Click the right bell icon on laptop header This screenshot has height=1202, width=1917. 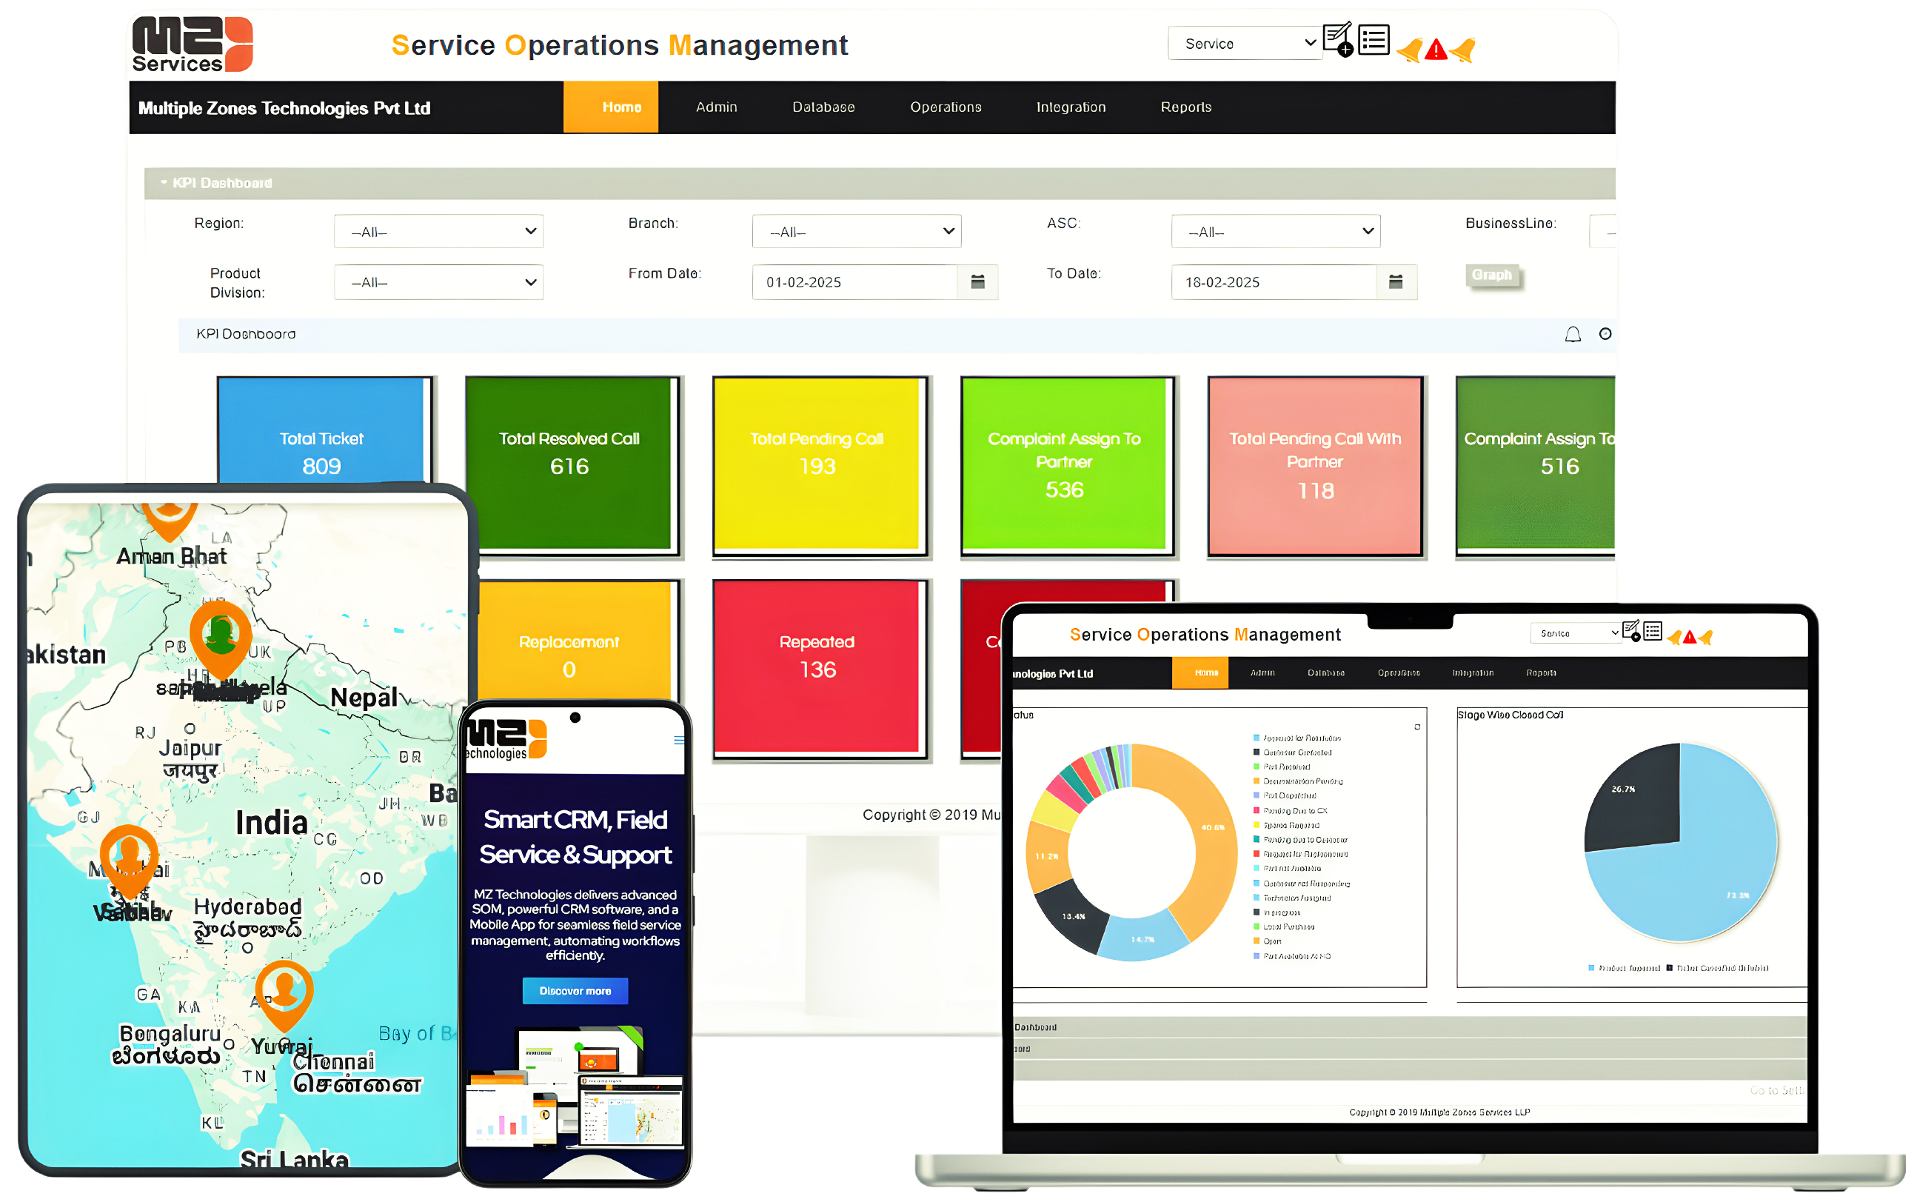point(1705,637)
